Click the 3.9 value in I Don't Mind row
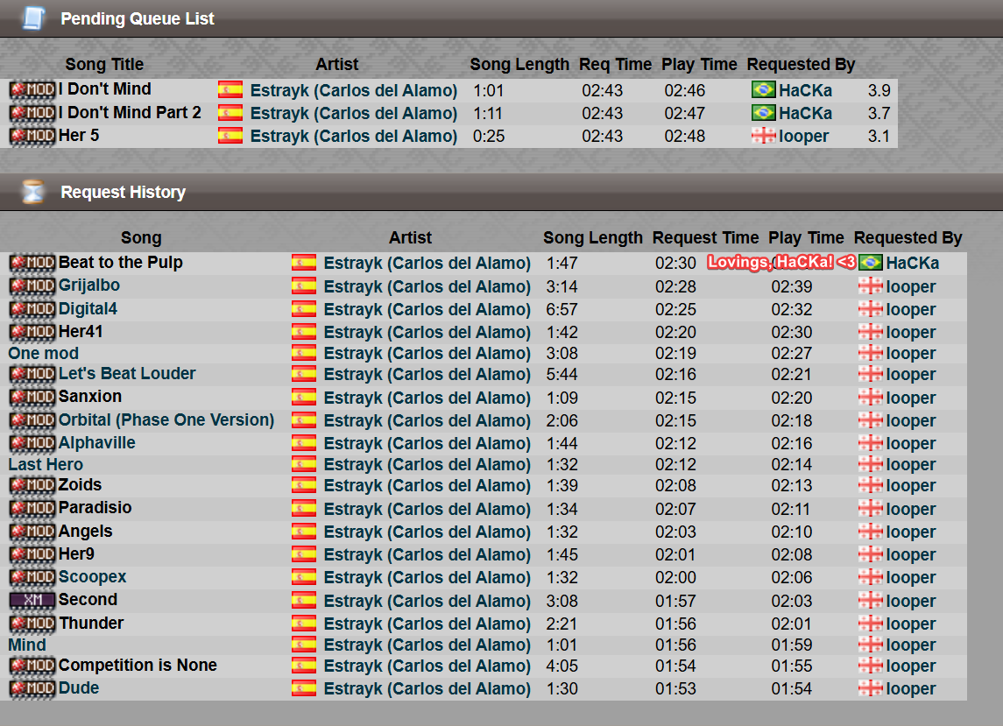 (879, 91)
